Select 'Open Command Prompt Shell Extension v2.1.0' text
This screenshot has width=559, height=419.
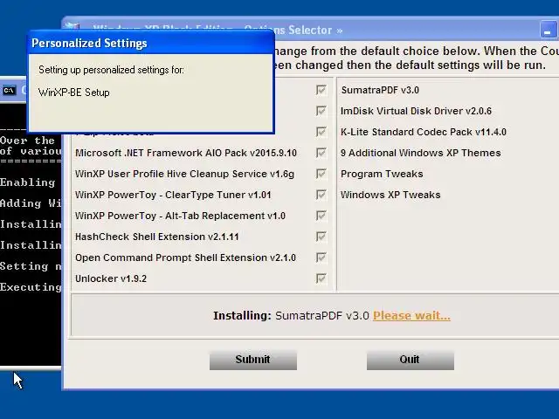point(185,258)
